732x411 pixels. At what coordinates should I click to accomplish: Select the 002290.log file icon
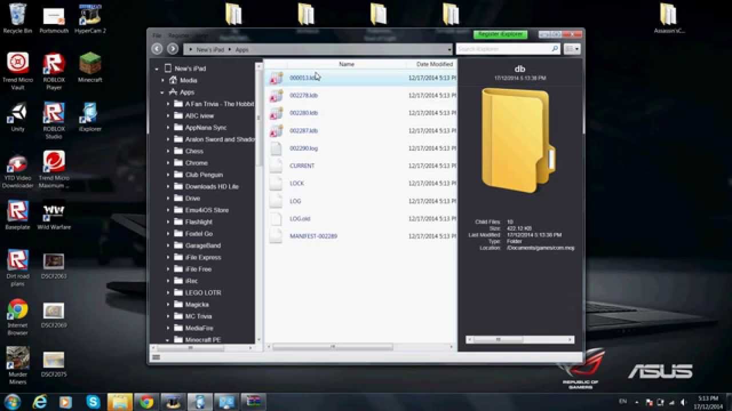point(276,148)
